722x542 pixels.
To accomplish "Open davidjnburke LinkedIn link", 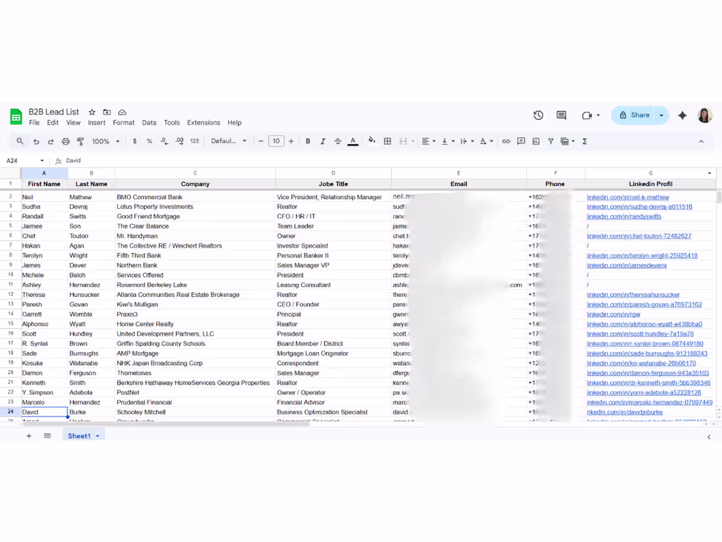I will (x=624, y=412).
